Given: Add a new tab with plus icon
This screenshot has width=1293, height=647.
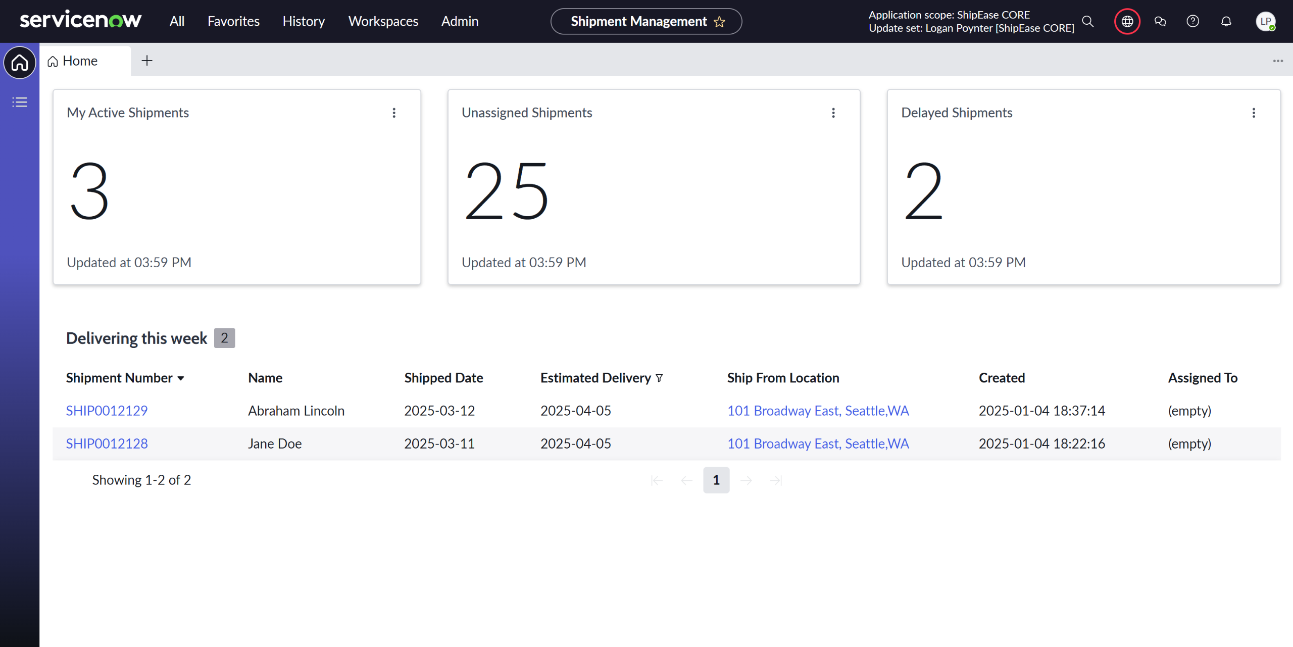Looking at the screenshot, I should click(146, 61).
